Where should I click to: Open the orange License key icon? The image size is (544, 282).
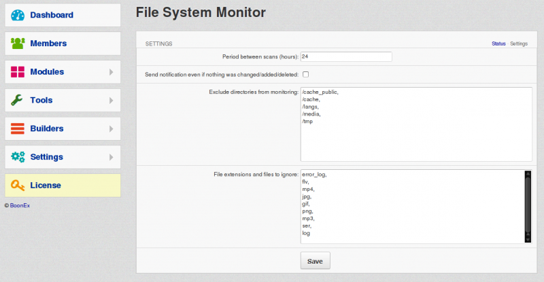click(18, 186)
